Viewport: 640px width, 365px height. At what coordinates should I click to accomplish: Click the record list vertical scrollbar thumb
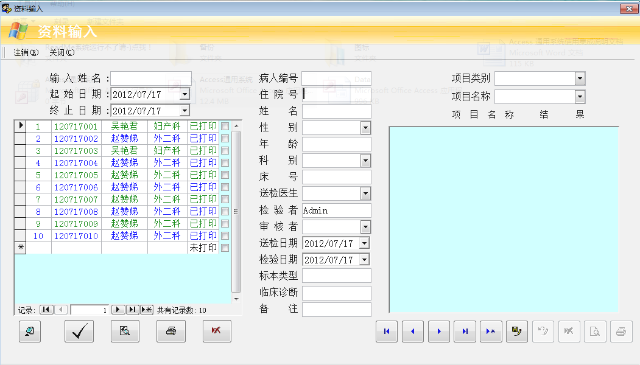click(236, 211)
